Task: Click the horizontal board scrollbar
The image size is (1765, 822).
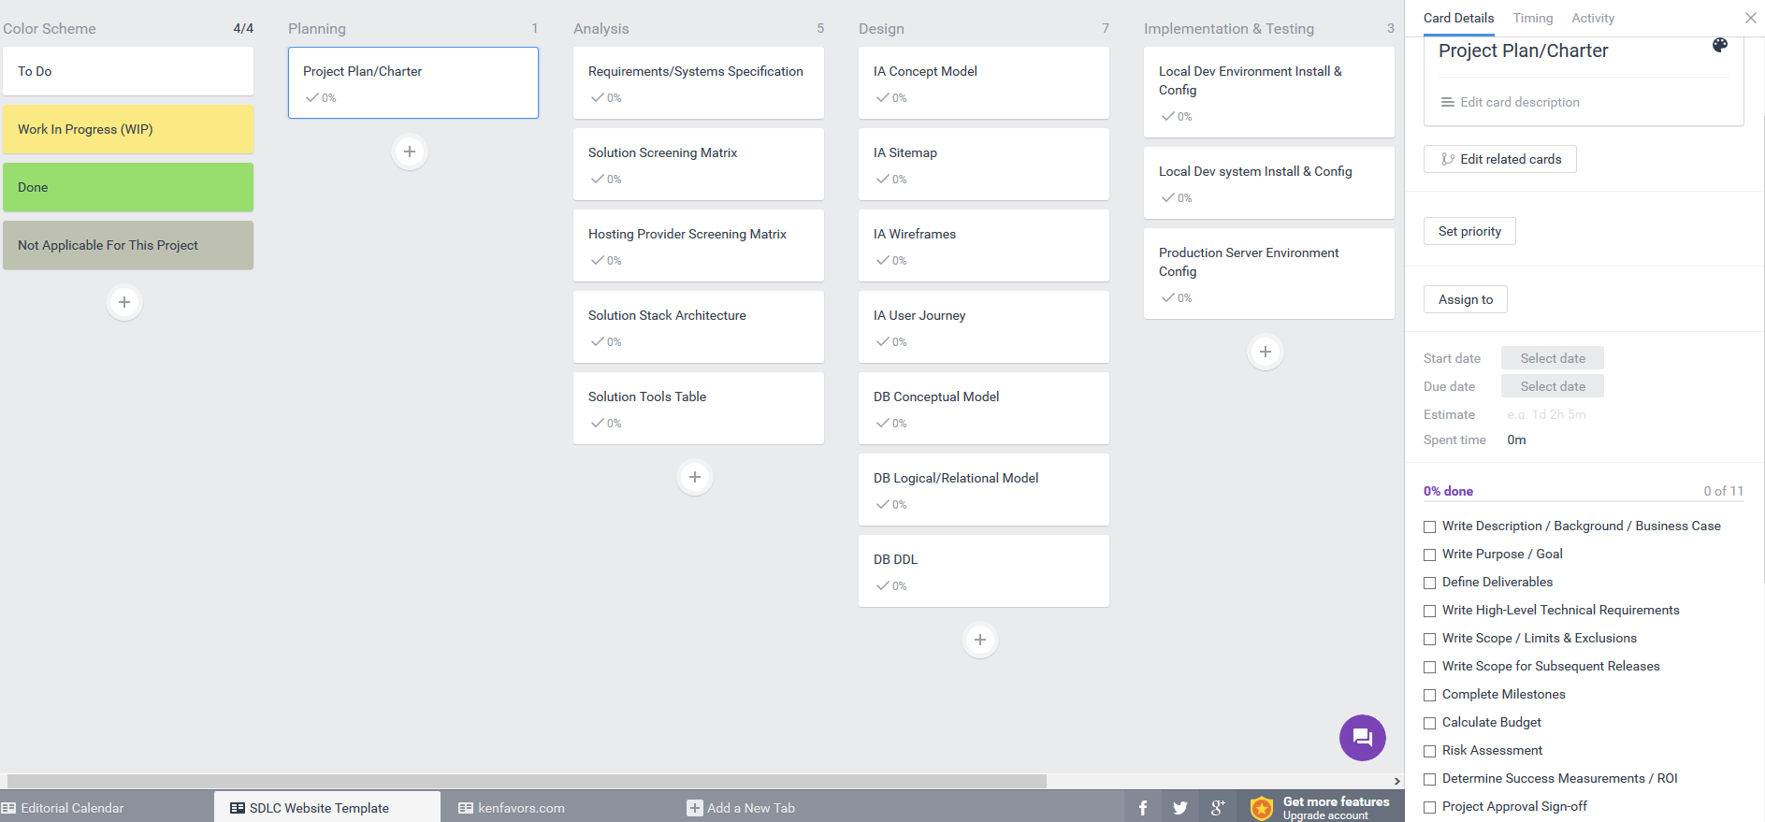Action: pyautogui.click(x=527, y=781)
